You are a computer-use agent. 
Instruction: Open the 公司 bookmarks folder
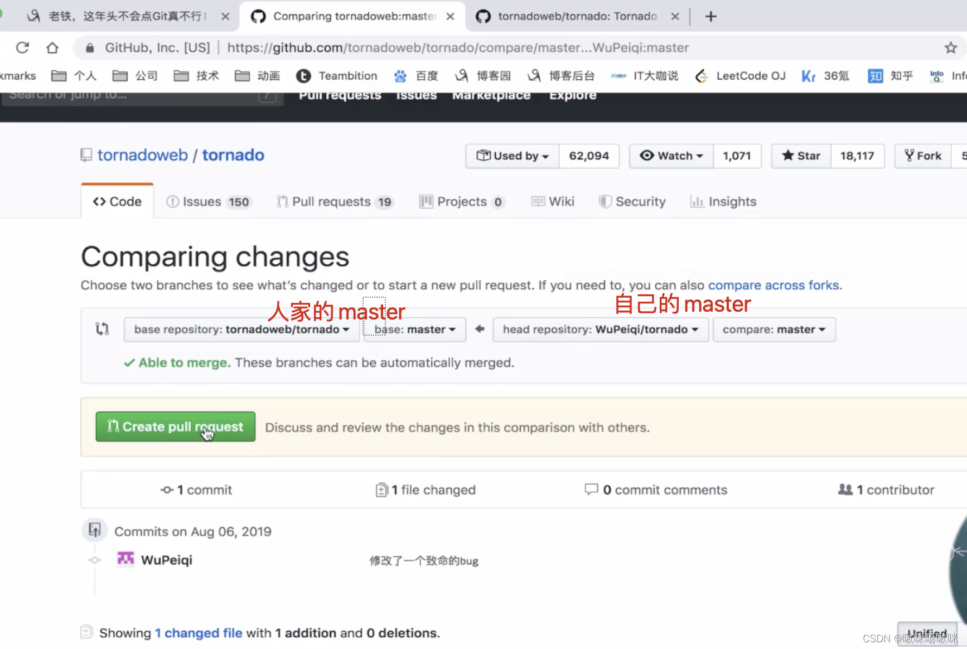[135, 76]
